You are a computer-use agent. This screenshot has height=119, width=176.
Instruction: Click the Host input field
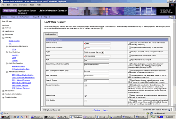pyautogui.click(x=98, y=56)
